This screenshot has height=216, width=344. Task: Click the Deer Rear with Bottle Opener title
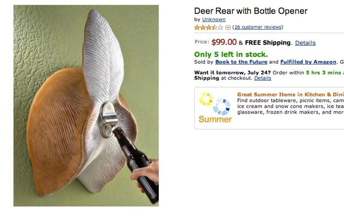tap(251, 11)
